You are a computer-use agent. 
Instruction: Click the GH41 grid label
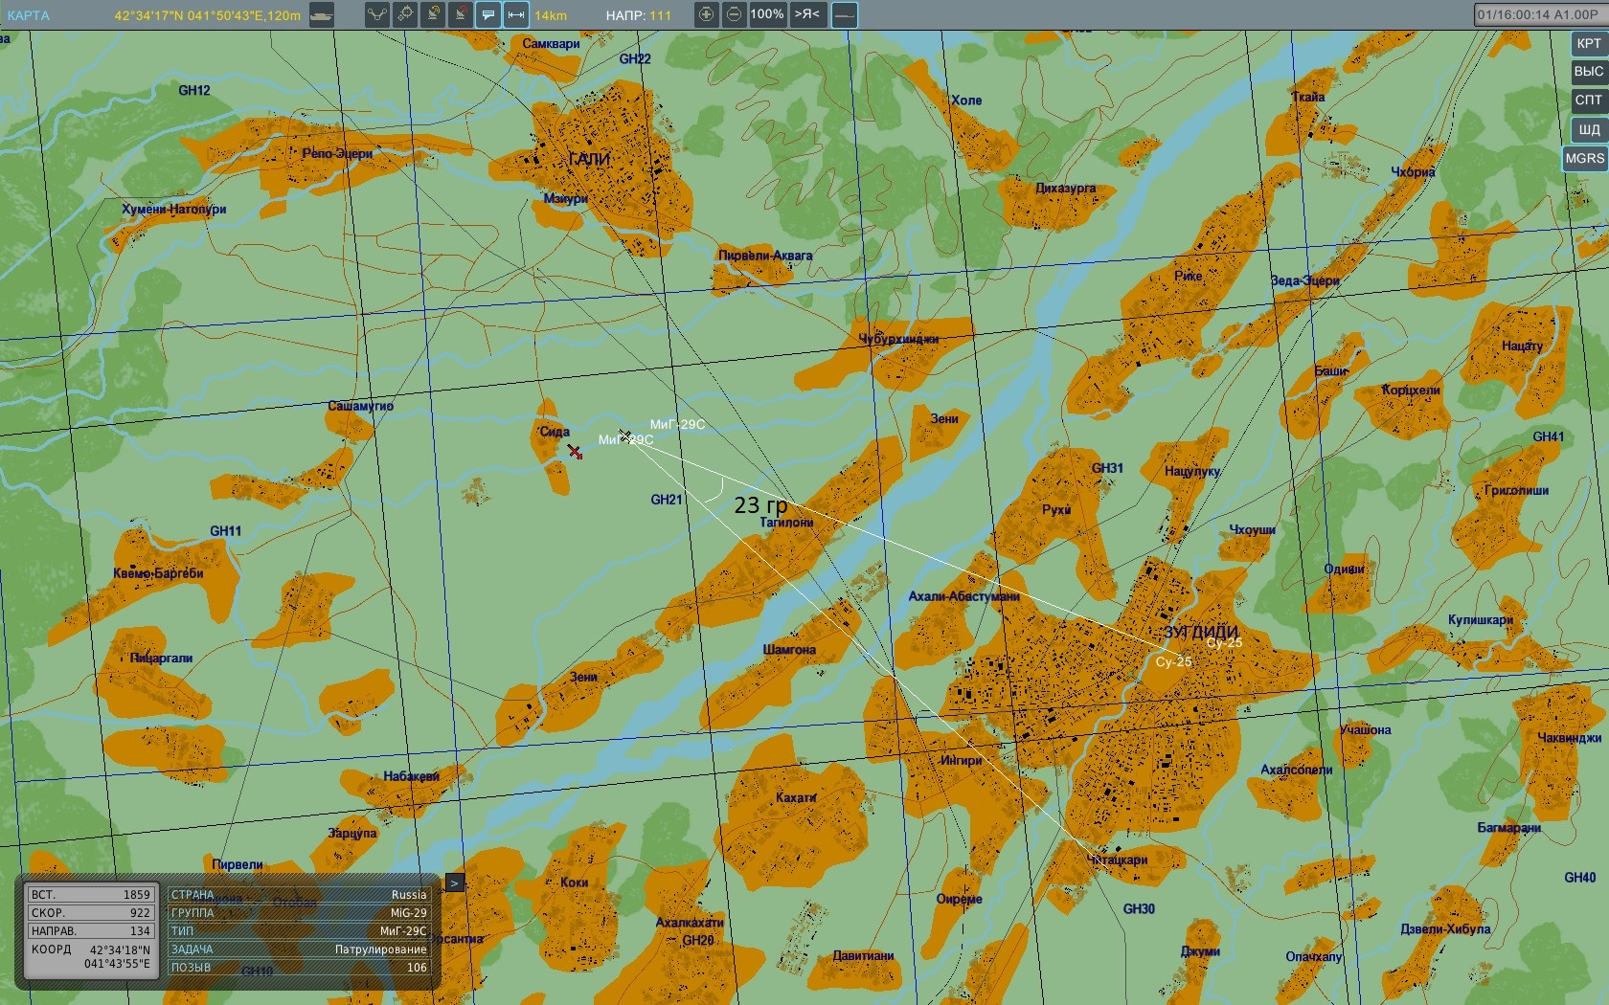[x=1549, y=436]
